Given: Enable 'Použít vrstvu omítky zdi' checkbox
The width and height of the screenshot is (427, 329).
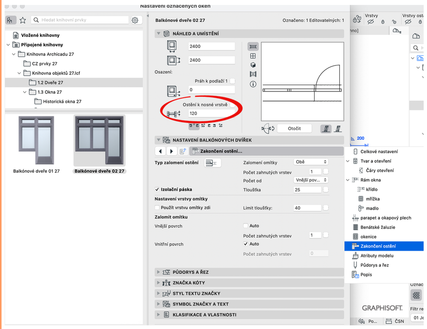Looking at the screenshot, I should pos(157,207).
